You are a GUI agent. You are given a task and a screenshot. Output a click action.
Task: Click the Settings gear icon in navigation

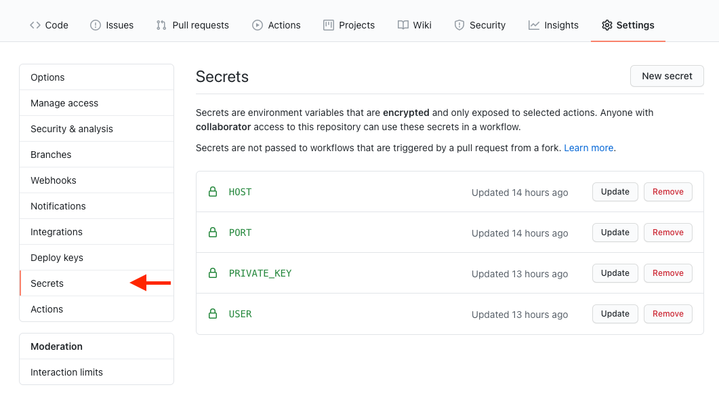(607, 25)
